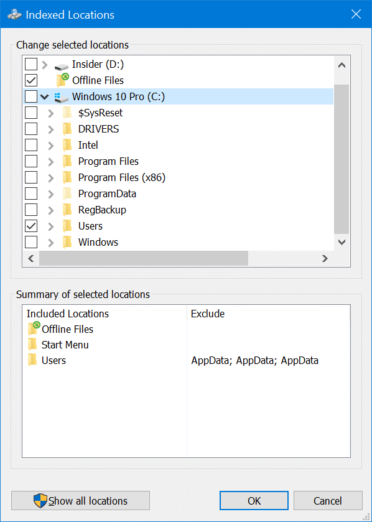
Task: Click the Offline Files sync folder icon in tree
Action: [63, 80]
